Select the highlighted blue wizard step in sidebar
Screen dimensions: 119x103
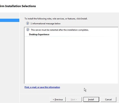[10, 20]
